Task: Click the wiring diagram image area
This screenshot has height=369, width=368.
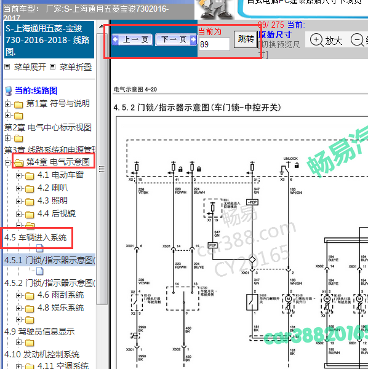Action: pyautogui.click(x=241, y=242)
